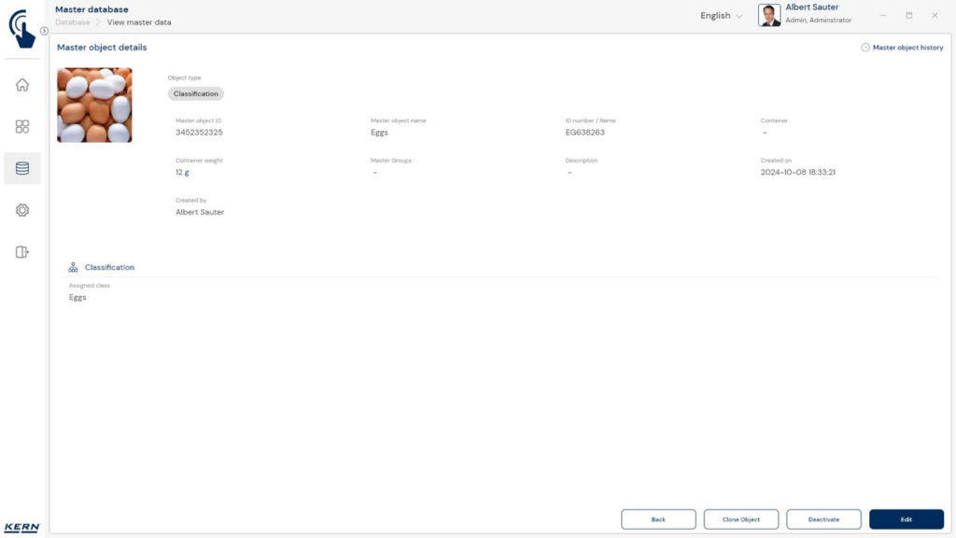Click the View master data breadcrumb

click(139, 22)
